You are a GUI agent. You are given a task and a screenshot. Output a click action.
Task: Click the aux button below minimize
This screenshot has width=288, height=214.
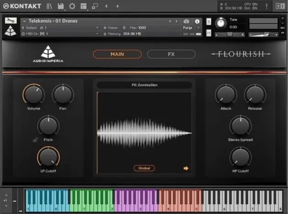283,28
